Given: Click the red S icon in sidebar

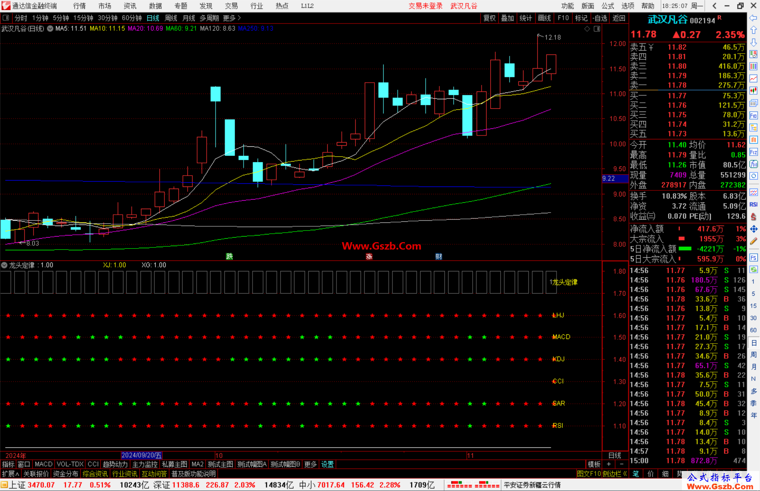Looking at the screenshot, I should click(753, 217).
